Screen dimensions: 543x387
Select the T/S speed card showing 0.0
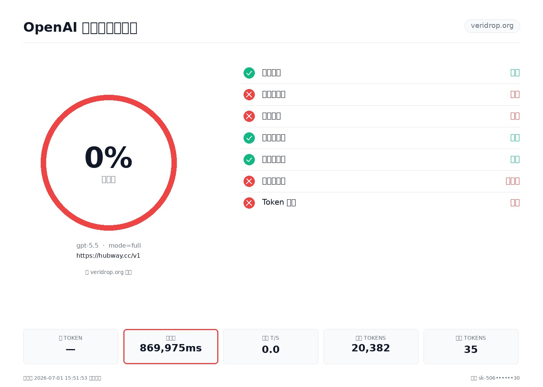click(271, 346)
